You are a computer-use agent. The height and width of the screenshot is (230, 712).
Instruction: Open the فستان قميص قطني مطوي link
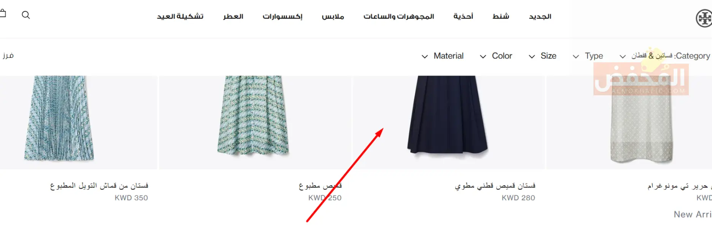click(495, 186)
